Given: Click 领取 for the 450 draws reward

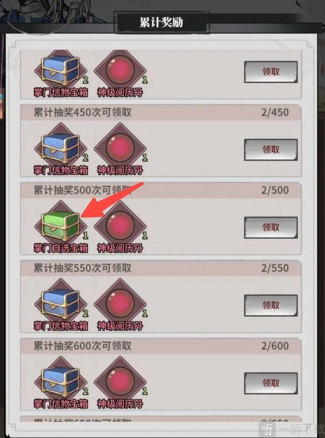Looking at the screenshot, I should 271,150.
